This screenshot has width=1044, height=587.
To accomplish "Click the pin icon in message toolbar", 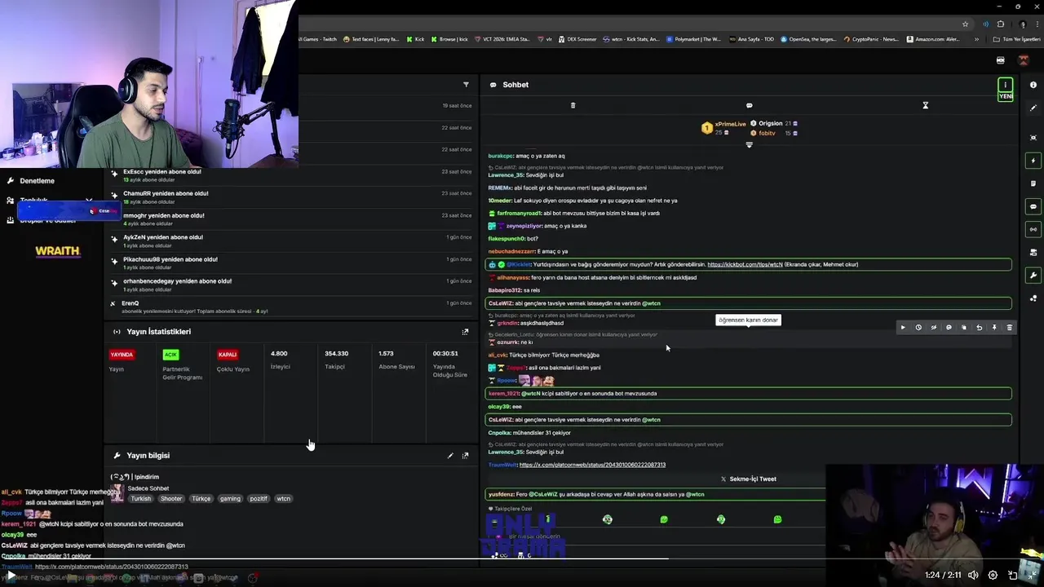I will (994, 328).
